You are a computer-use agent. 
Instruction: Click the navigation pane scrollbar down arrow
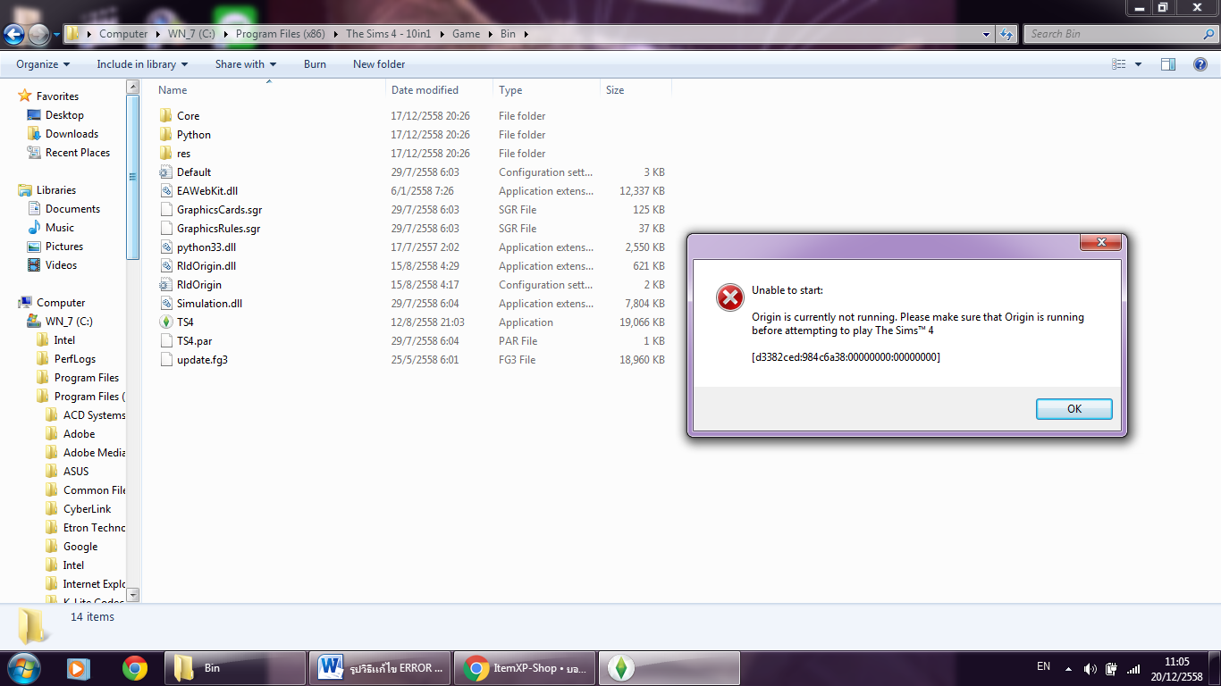pos(133,595)
